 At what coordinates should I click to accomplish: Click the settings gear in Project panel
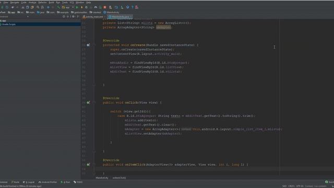[73, 16]
